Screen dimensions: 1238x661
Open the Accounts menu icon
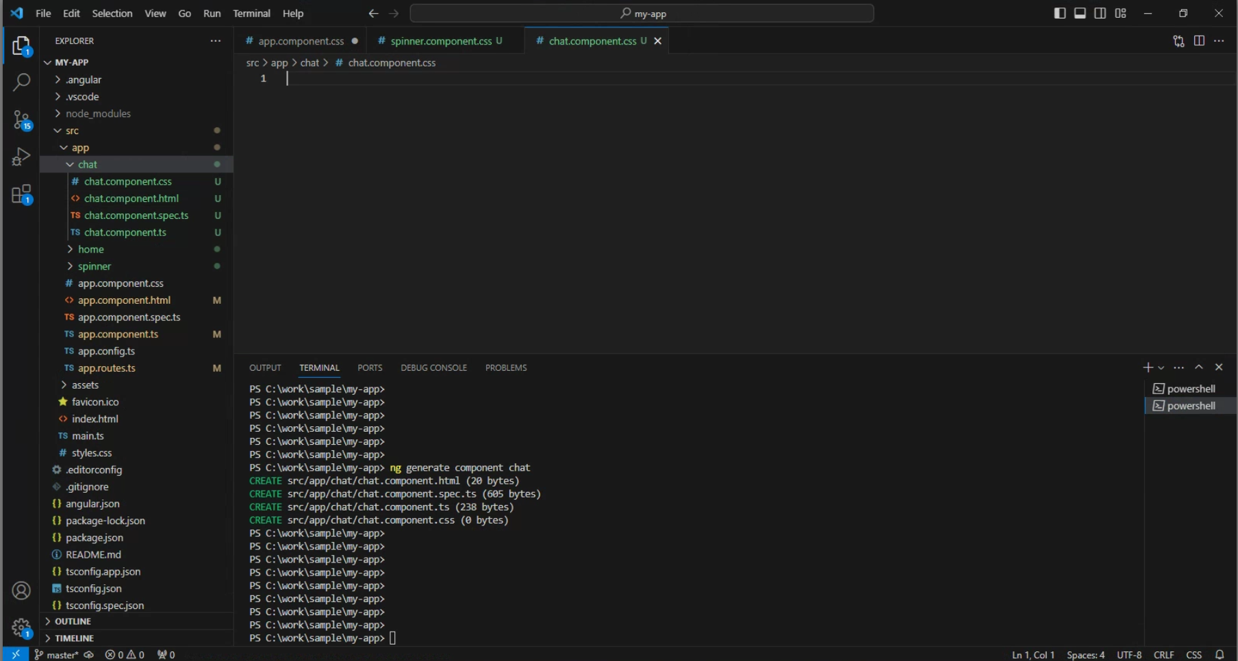pyautogui.click(x=21, y=591)
